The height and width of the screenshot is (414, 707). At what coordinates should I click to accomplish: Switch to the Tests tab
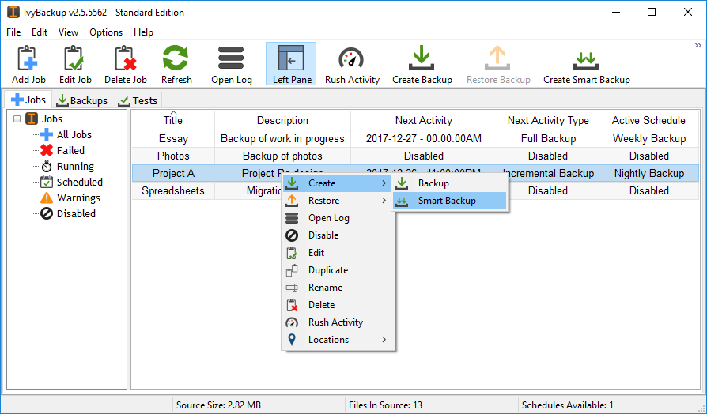pos(138,100)
